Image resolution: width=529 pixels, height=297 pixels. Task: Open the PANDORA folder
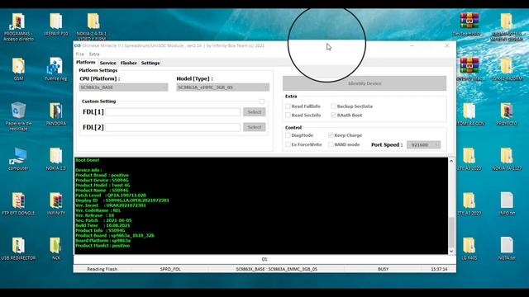[x=56, y=114]
